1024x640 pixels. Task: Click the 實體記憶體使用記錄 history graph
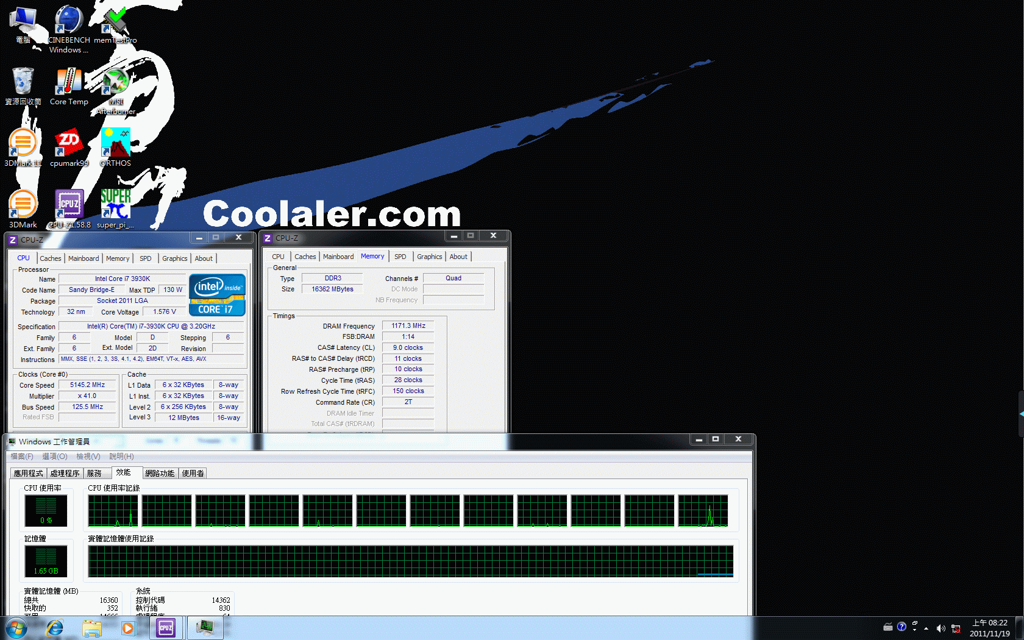411,561
